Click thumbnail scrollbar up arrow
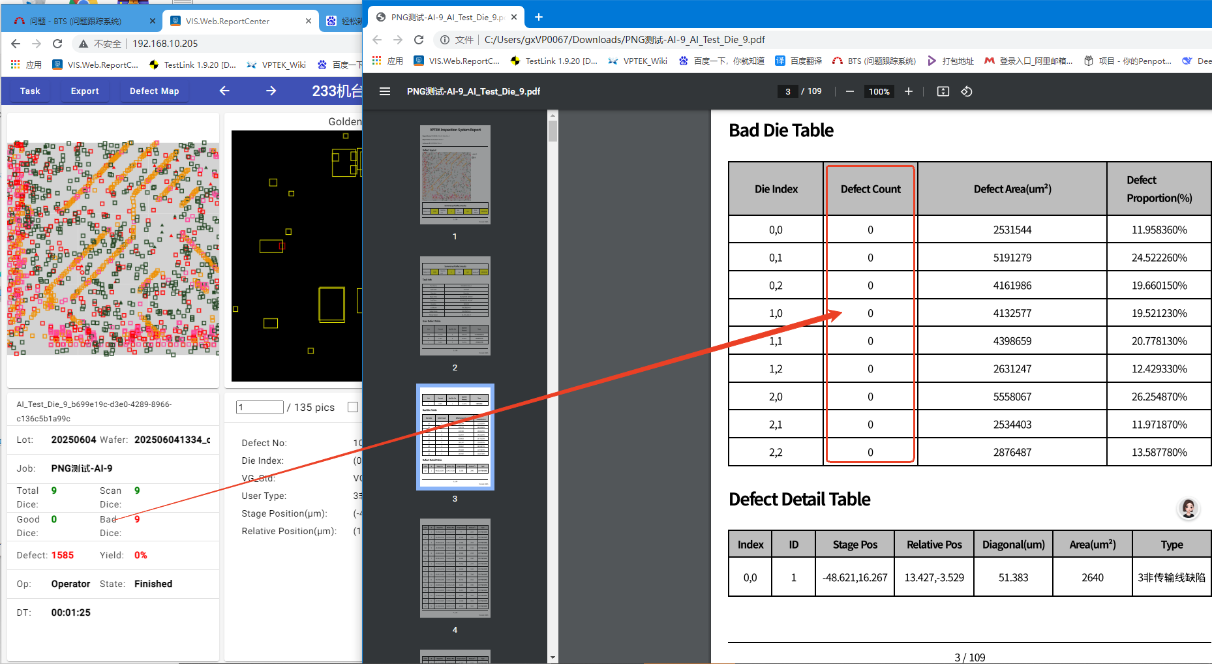Viewport: 1212px width, 664px height. 553,115
